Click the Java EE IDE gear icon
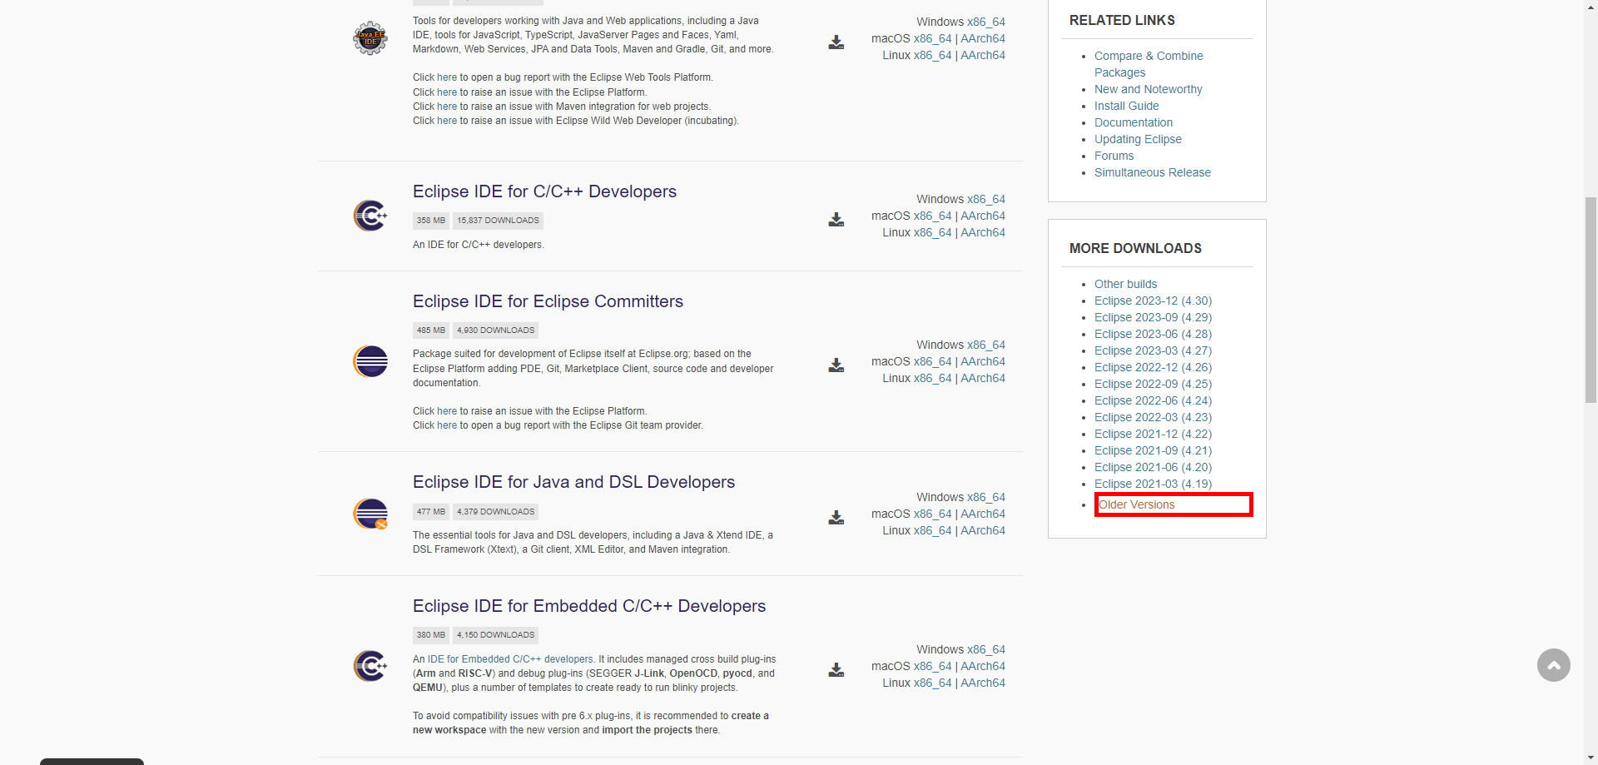 [x=370, y=37]
